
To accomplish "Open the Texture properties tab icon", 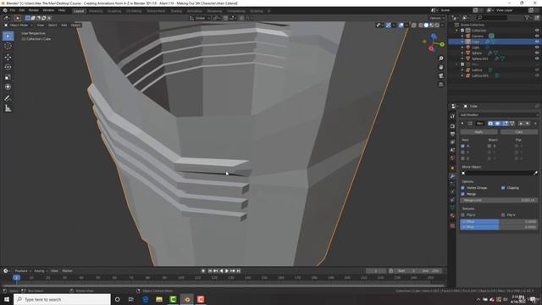I will pyautogui.click(x=452, y=225).
